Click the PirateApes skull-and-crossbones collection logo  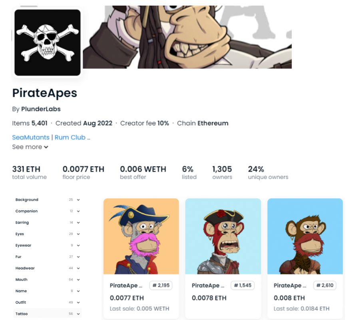48,42
